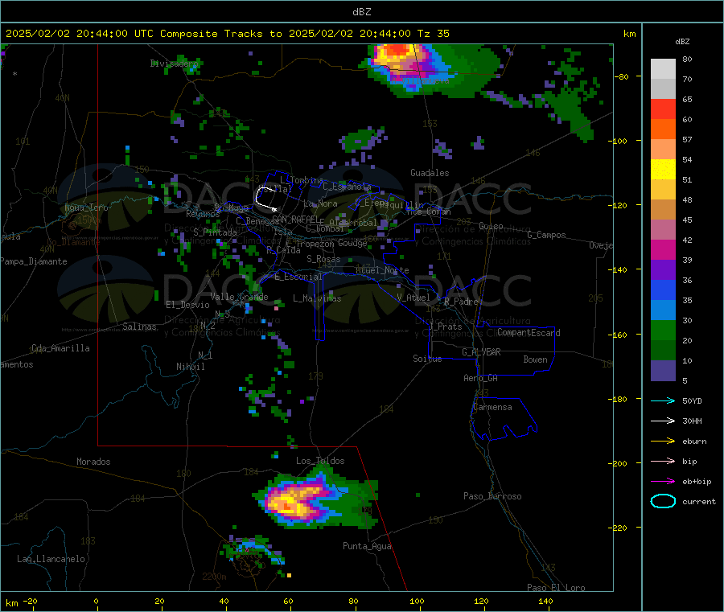Screen dimensions: 724x612
Task: Click the La_Nora map label
Action: click(x=320, y=203)
